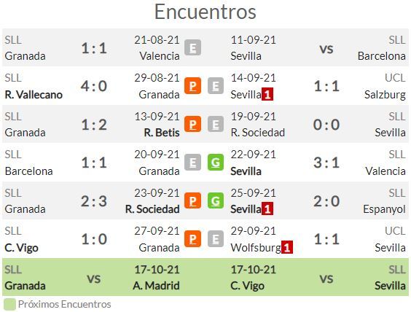
Task: Click the R. Sociedad 0:0 Sevilla score
Action: [326, 124]
